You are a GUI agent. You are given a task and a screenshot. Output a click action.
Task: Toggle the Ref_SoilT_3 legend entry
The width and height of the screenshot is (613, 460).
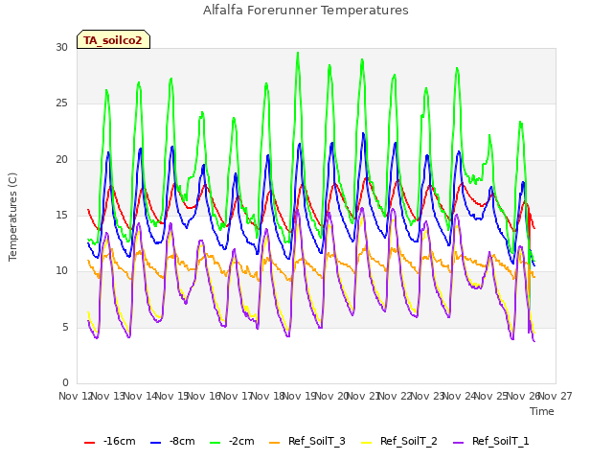click(x=307, y=442)
